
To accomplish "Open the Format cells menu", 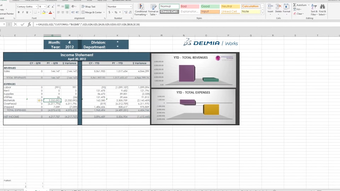I will (287, 9).
